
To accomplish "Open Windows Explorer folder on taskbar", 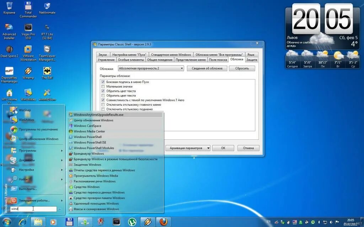I will click(38, 222).
